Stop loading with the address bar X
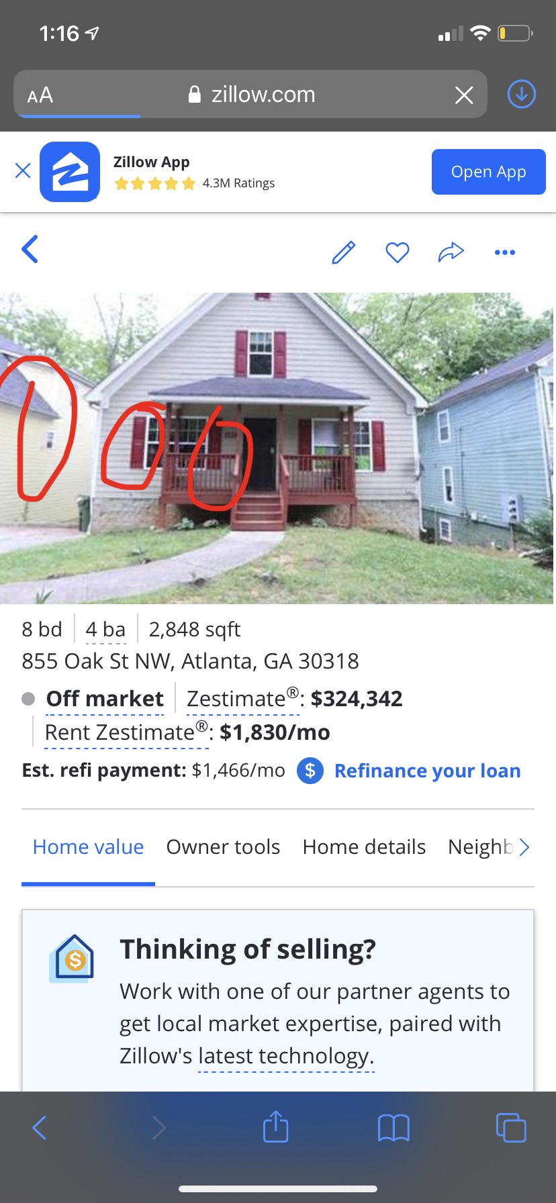Image resolution: width=556 pixels, height=1203 pixels. point(464,95)
